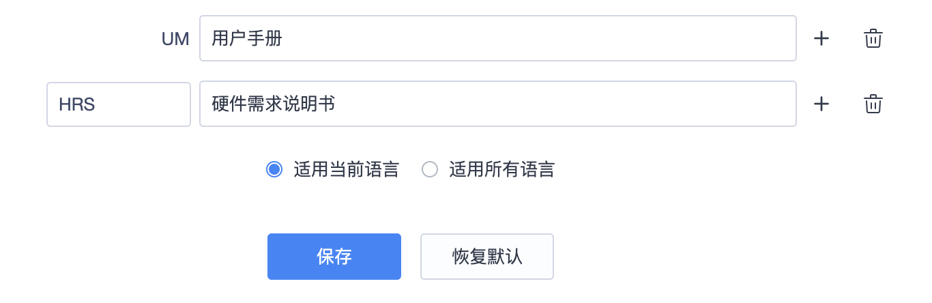This screenshot has width=932, height=303.
Task: Select the 适用当前语言 radio button
Action: point(274,169)
